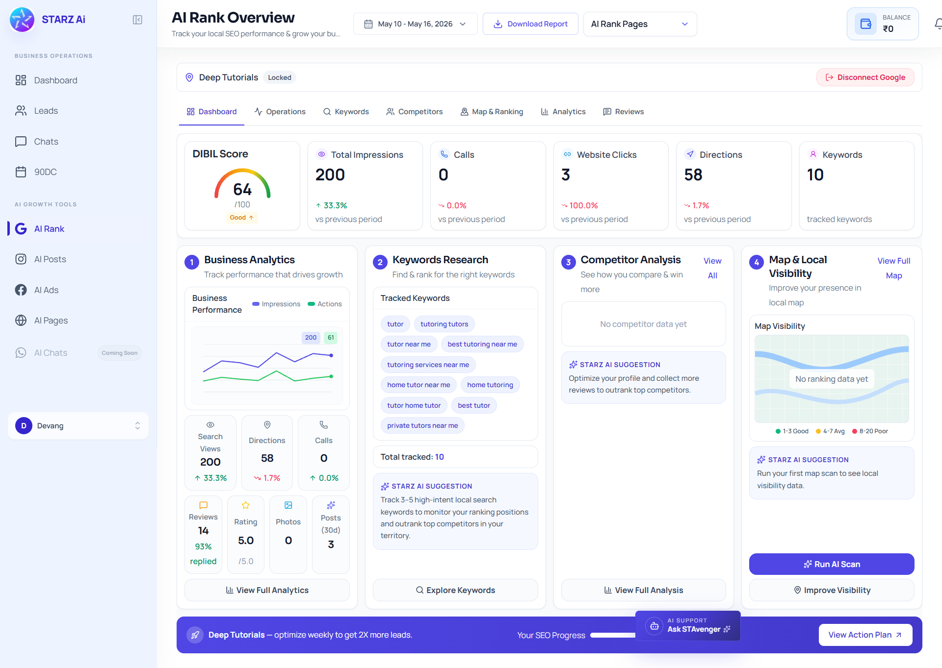Viewport: 942px width, 668px height.
Task: Open Dashboard in the sidebar
Action: click(x=78, y=80)
